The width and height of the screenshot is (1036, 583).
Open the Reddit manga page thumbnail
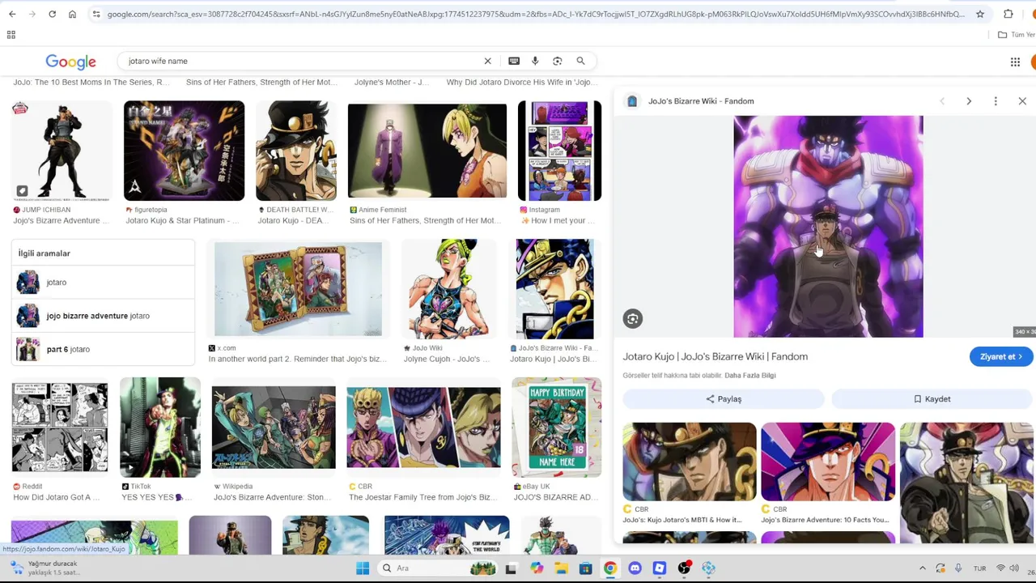coord(60,428)
